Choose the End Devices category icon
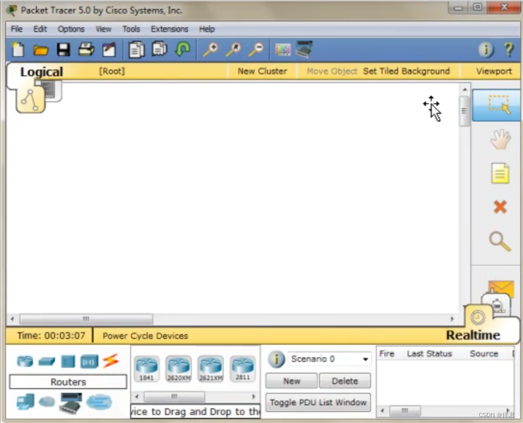This screenshot has width=523, height=423. tap(26, 402)
